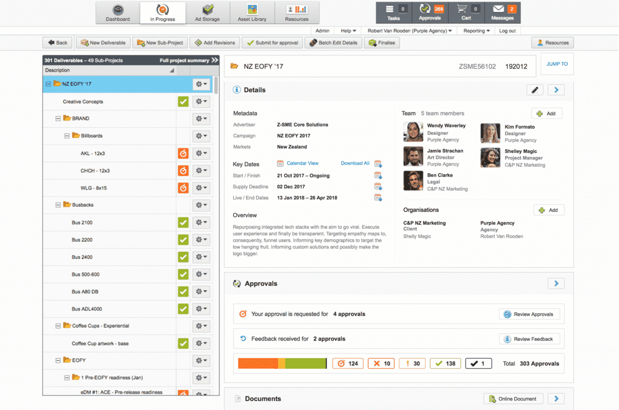Select the rejected filter showing 10 approvals
This screenshot has width=619, height=410.
tap(381, 363)
